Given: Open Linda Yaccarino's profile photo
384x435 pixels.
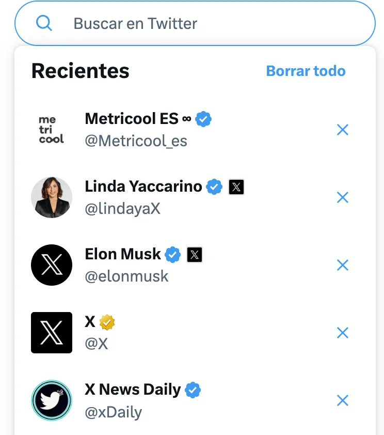Looking at the screenshot, I should [x=52, y=197].
